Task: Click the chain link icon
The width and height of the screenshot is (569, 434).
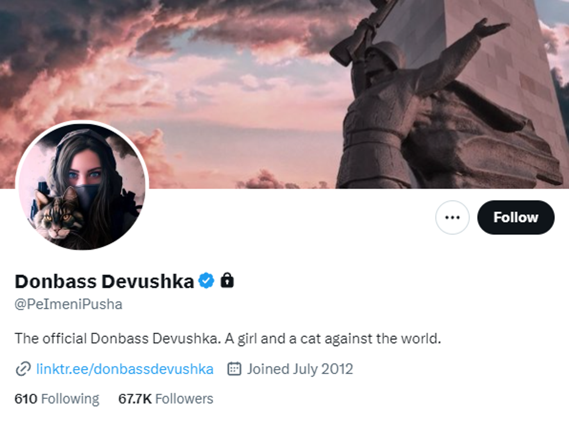Action: tap(23, 369)
